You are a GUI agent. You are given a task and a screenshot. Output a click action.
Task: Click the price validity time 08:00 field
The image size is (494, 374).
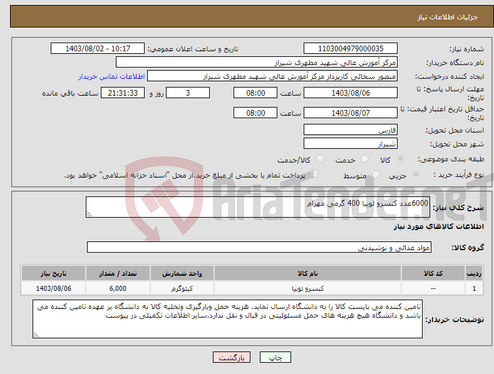coord(255,113)
